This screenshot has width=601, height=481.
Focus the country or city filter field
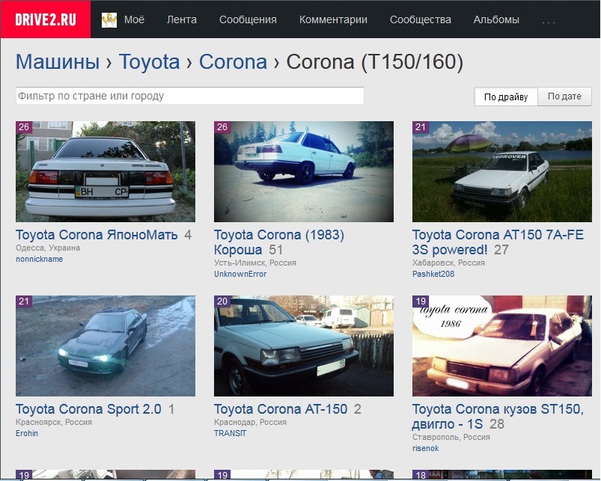click(189, 96)
